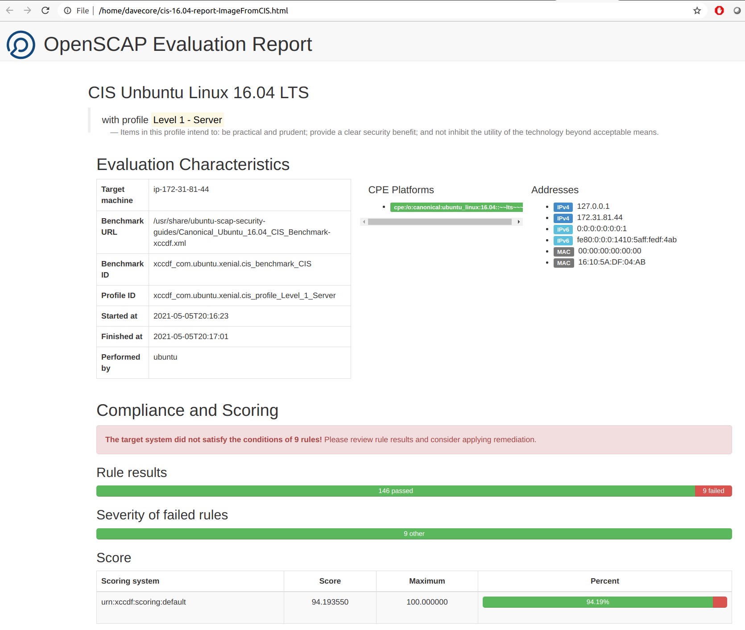Click the red alert about 9 rules
The width and height of the screenshot is (745, 630).
(x=414, y=439)
